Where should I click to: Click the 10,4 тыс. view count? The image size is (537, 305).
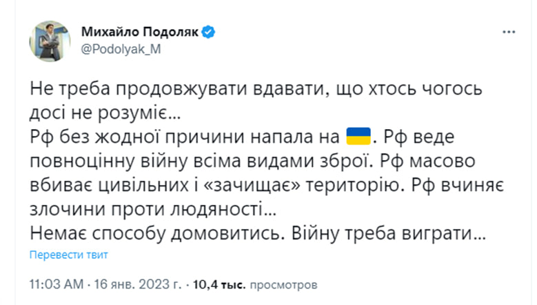[219, 284]
